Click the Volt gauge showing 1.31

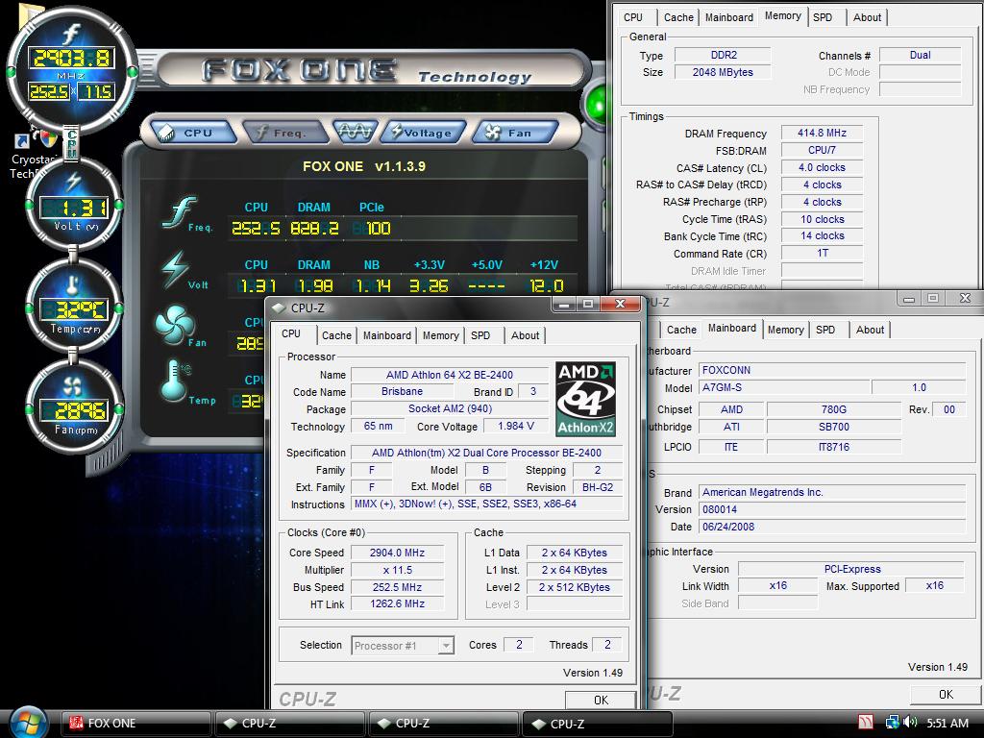click(x=73, y=204)
